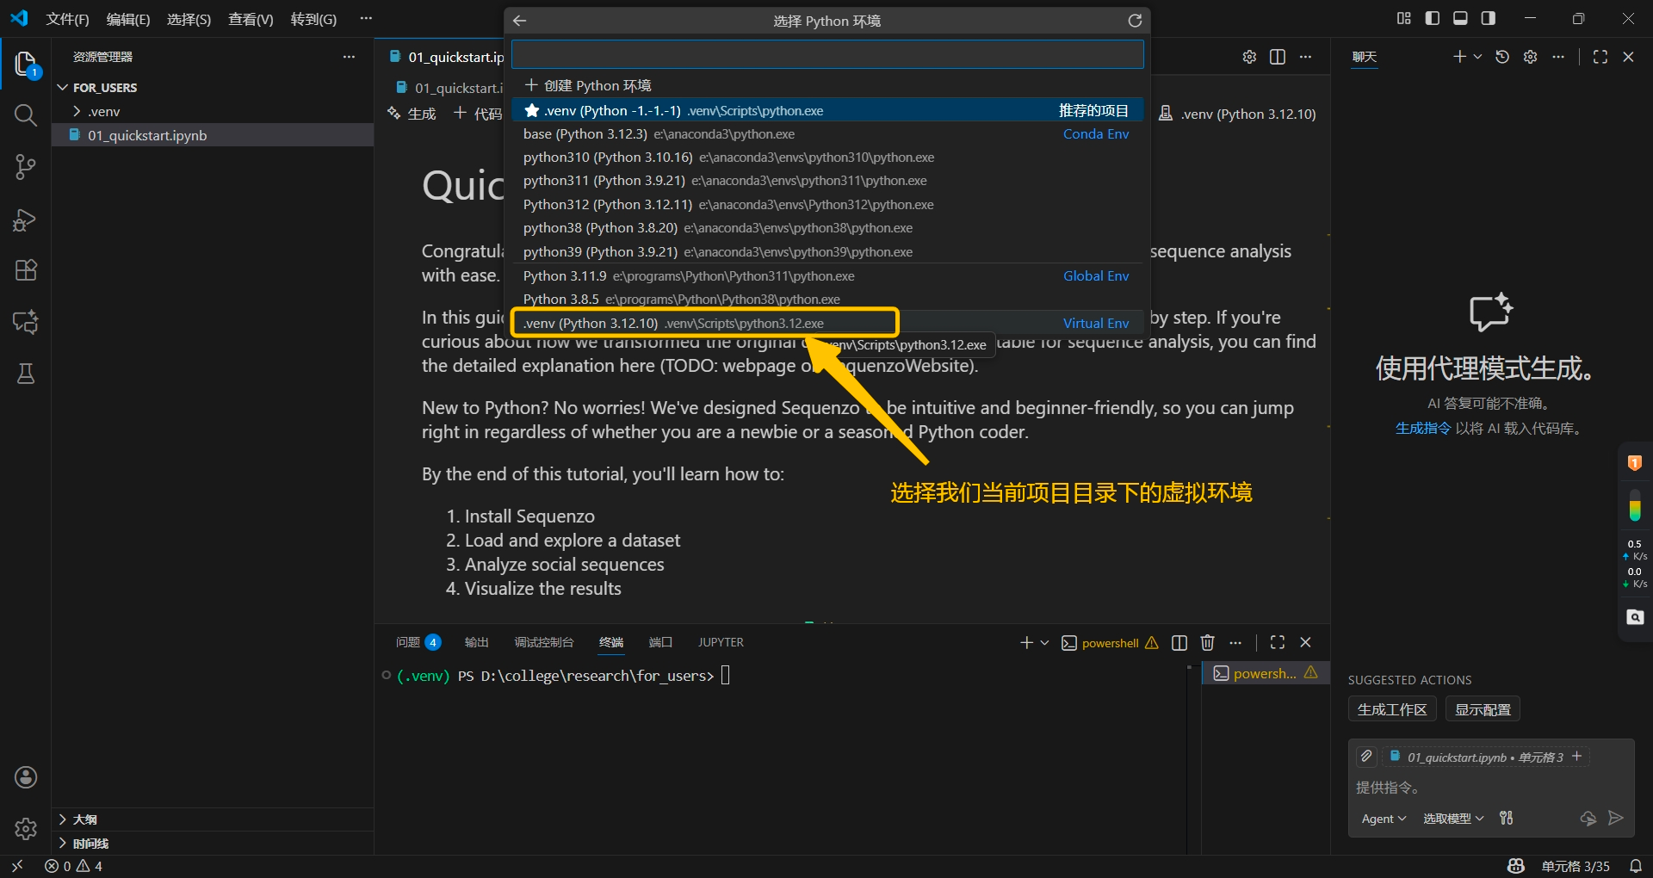1653x878 pixels.
Task: Switch to the 输出 panel tab
Action: (476, 643)
